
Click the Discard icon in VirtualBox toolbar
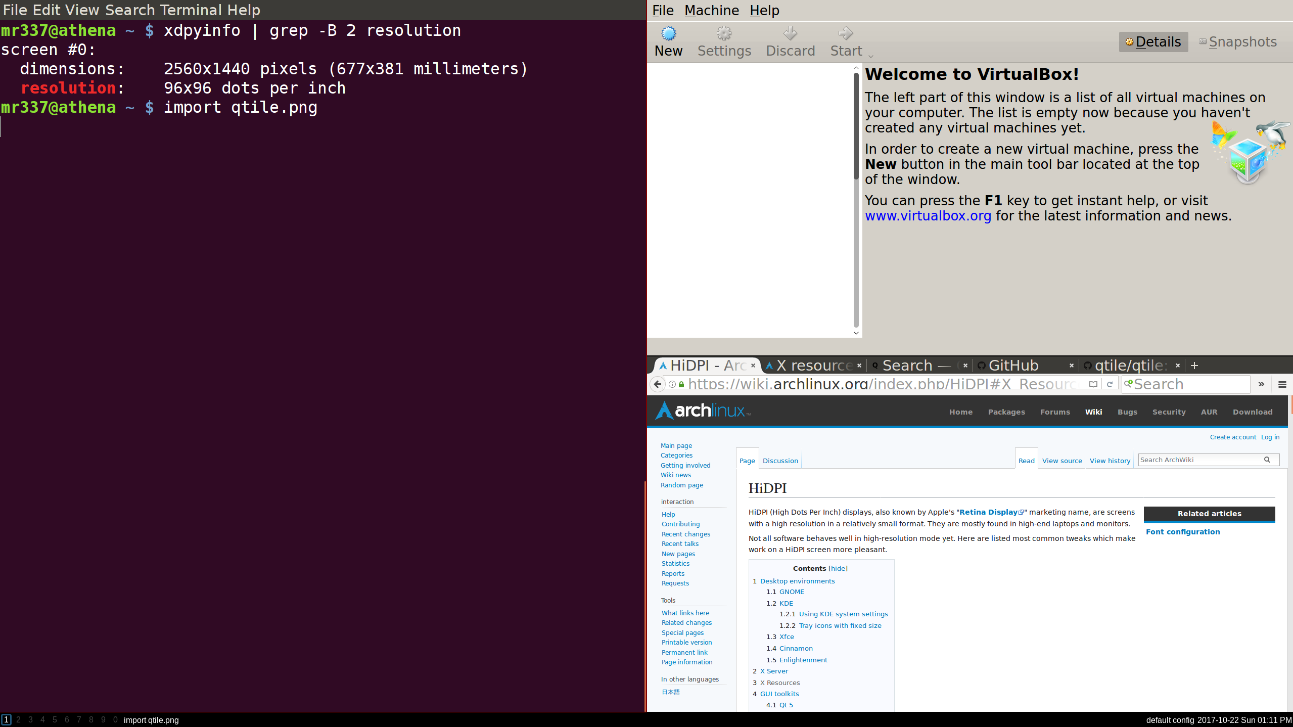tap(790, 40)
